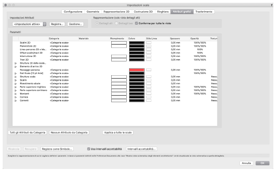Click the 100%/100% opacity of Dati Scala

tap(200, 74)
